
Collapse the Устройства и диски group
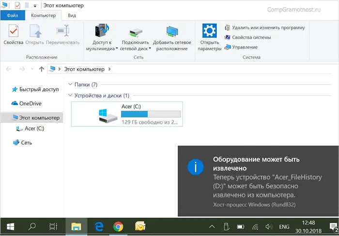pyautogui.click(x=71, y=96)
